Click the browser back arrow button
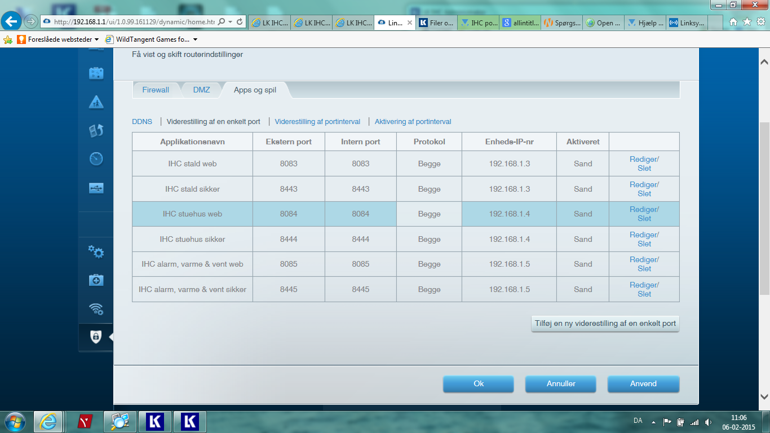The image size is (770, 433). coord(12,21)
